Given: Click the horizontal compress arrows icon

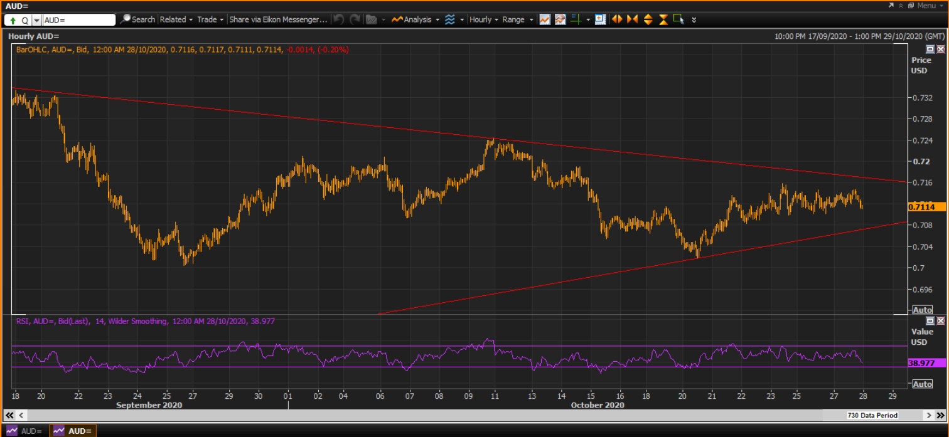Looking at the screenshot, I should (x=632, y=19).
